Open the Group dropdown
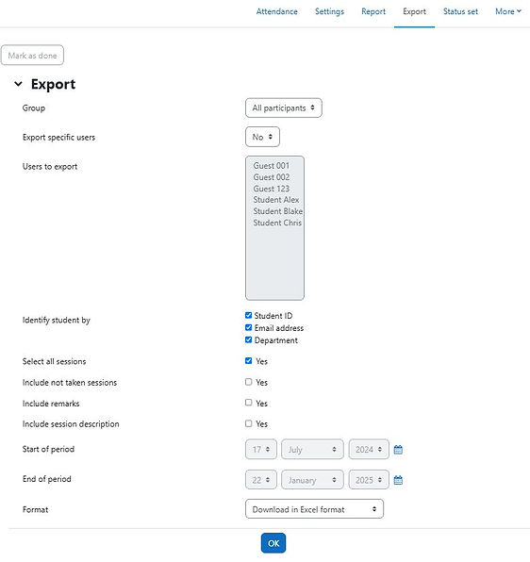The image size is (530, 562). 284,107
